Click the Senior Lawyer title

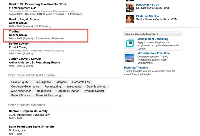click(x=19, y=44)
